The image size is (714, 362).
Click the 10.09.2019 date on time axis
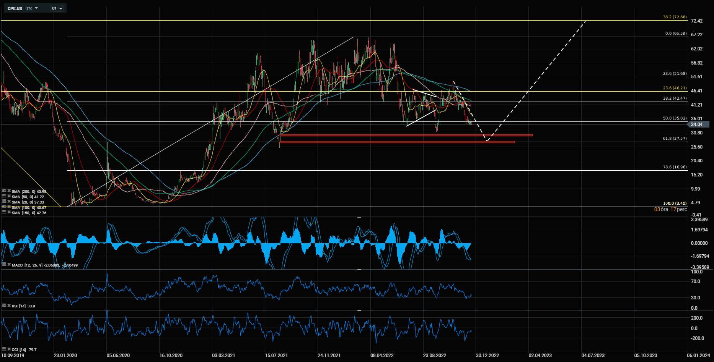13,356
